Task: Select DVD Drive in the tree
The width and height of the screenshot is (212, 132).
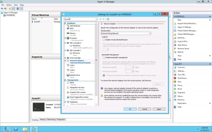Action: pos(76,53)
